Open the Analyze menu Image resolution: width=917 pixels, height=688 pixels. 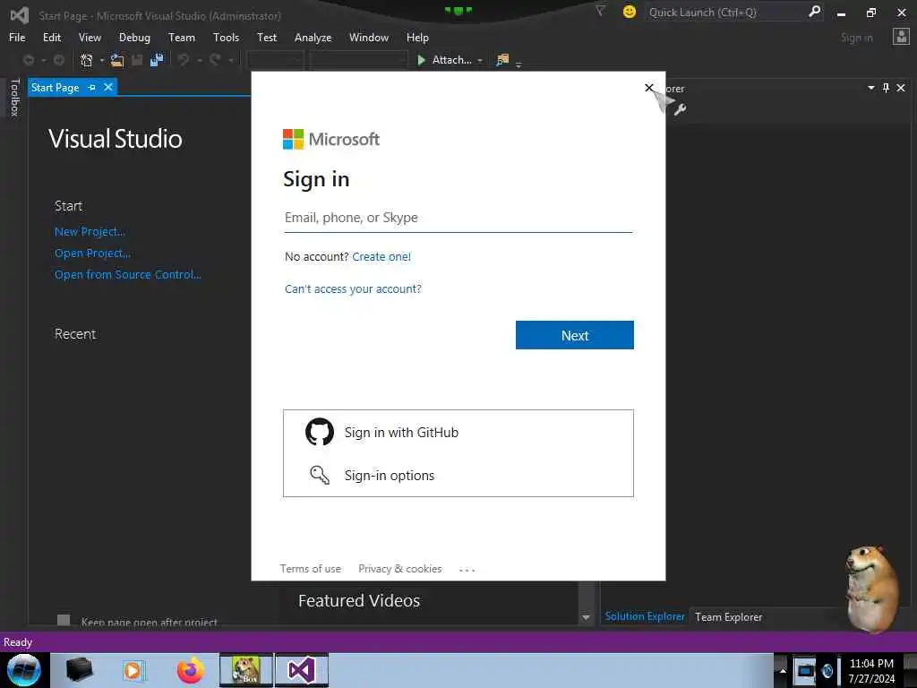pyautogui.click(x=313, y=38)
